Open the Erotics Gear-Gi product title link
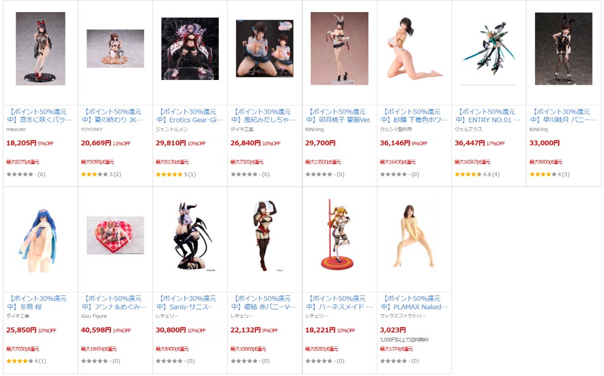Viewport: 604px width, 376px height. click(190, 116)
